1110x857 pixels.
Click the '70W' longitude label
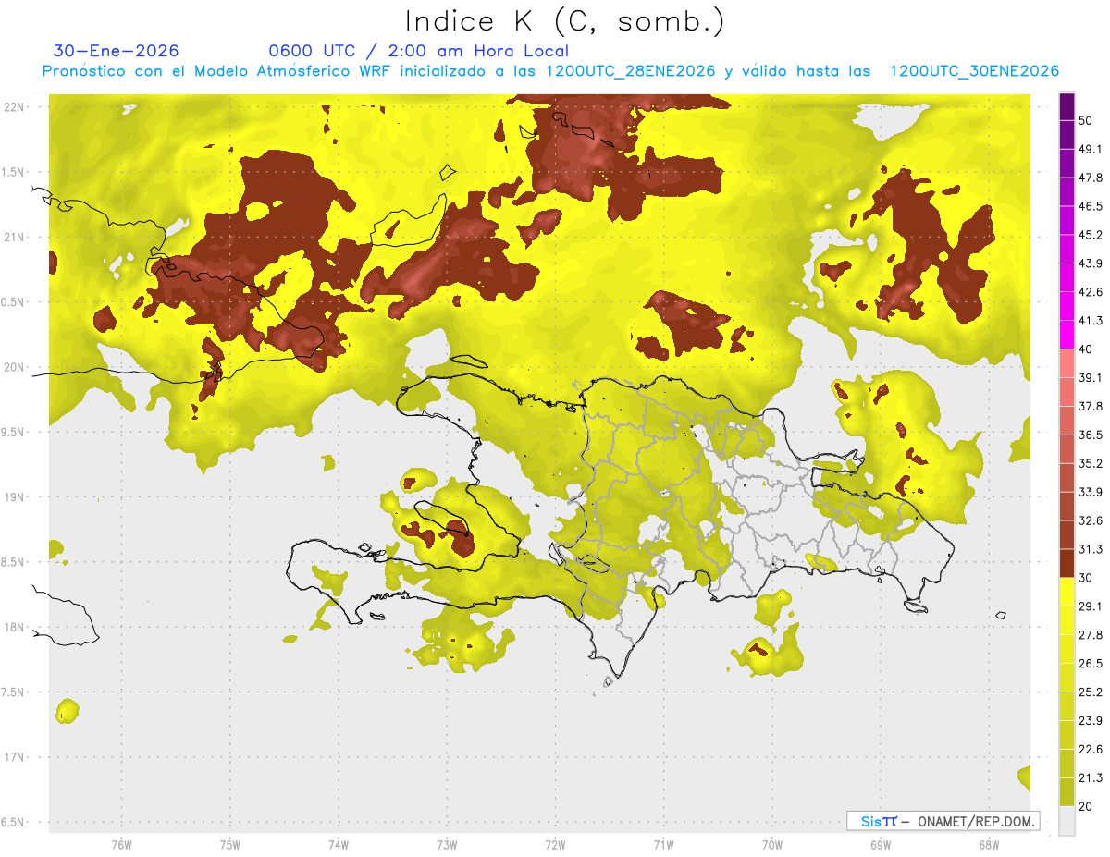click(771, 845)
